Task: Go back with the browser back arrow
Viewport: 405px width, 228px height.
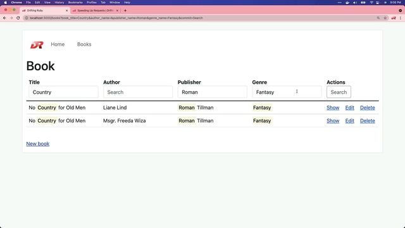Action: [4, 18]
